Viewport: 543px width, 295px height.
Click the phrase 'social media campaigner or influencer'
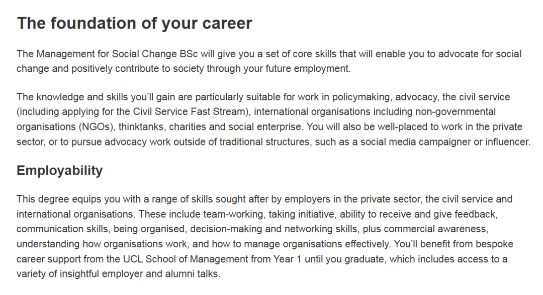444,141
